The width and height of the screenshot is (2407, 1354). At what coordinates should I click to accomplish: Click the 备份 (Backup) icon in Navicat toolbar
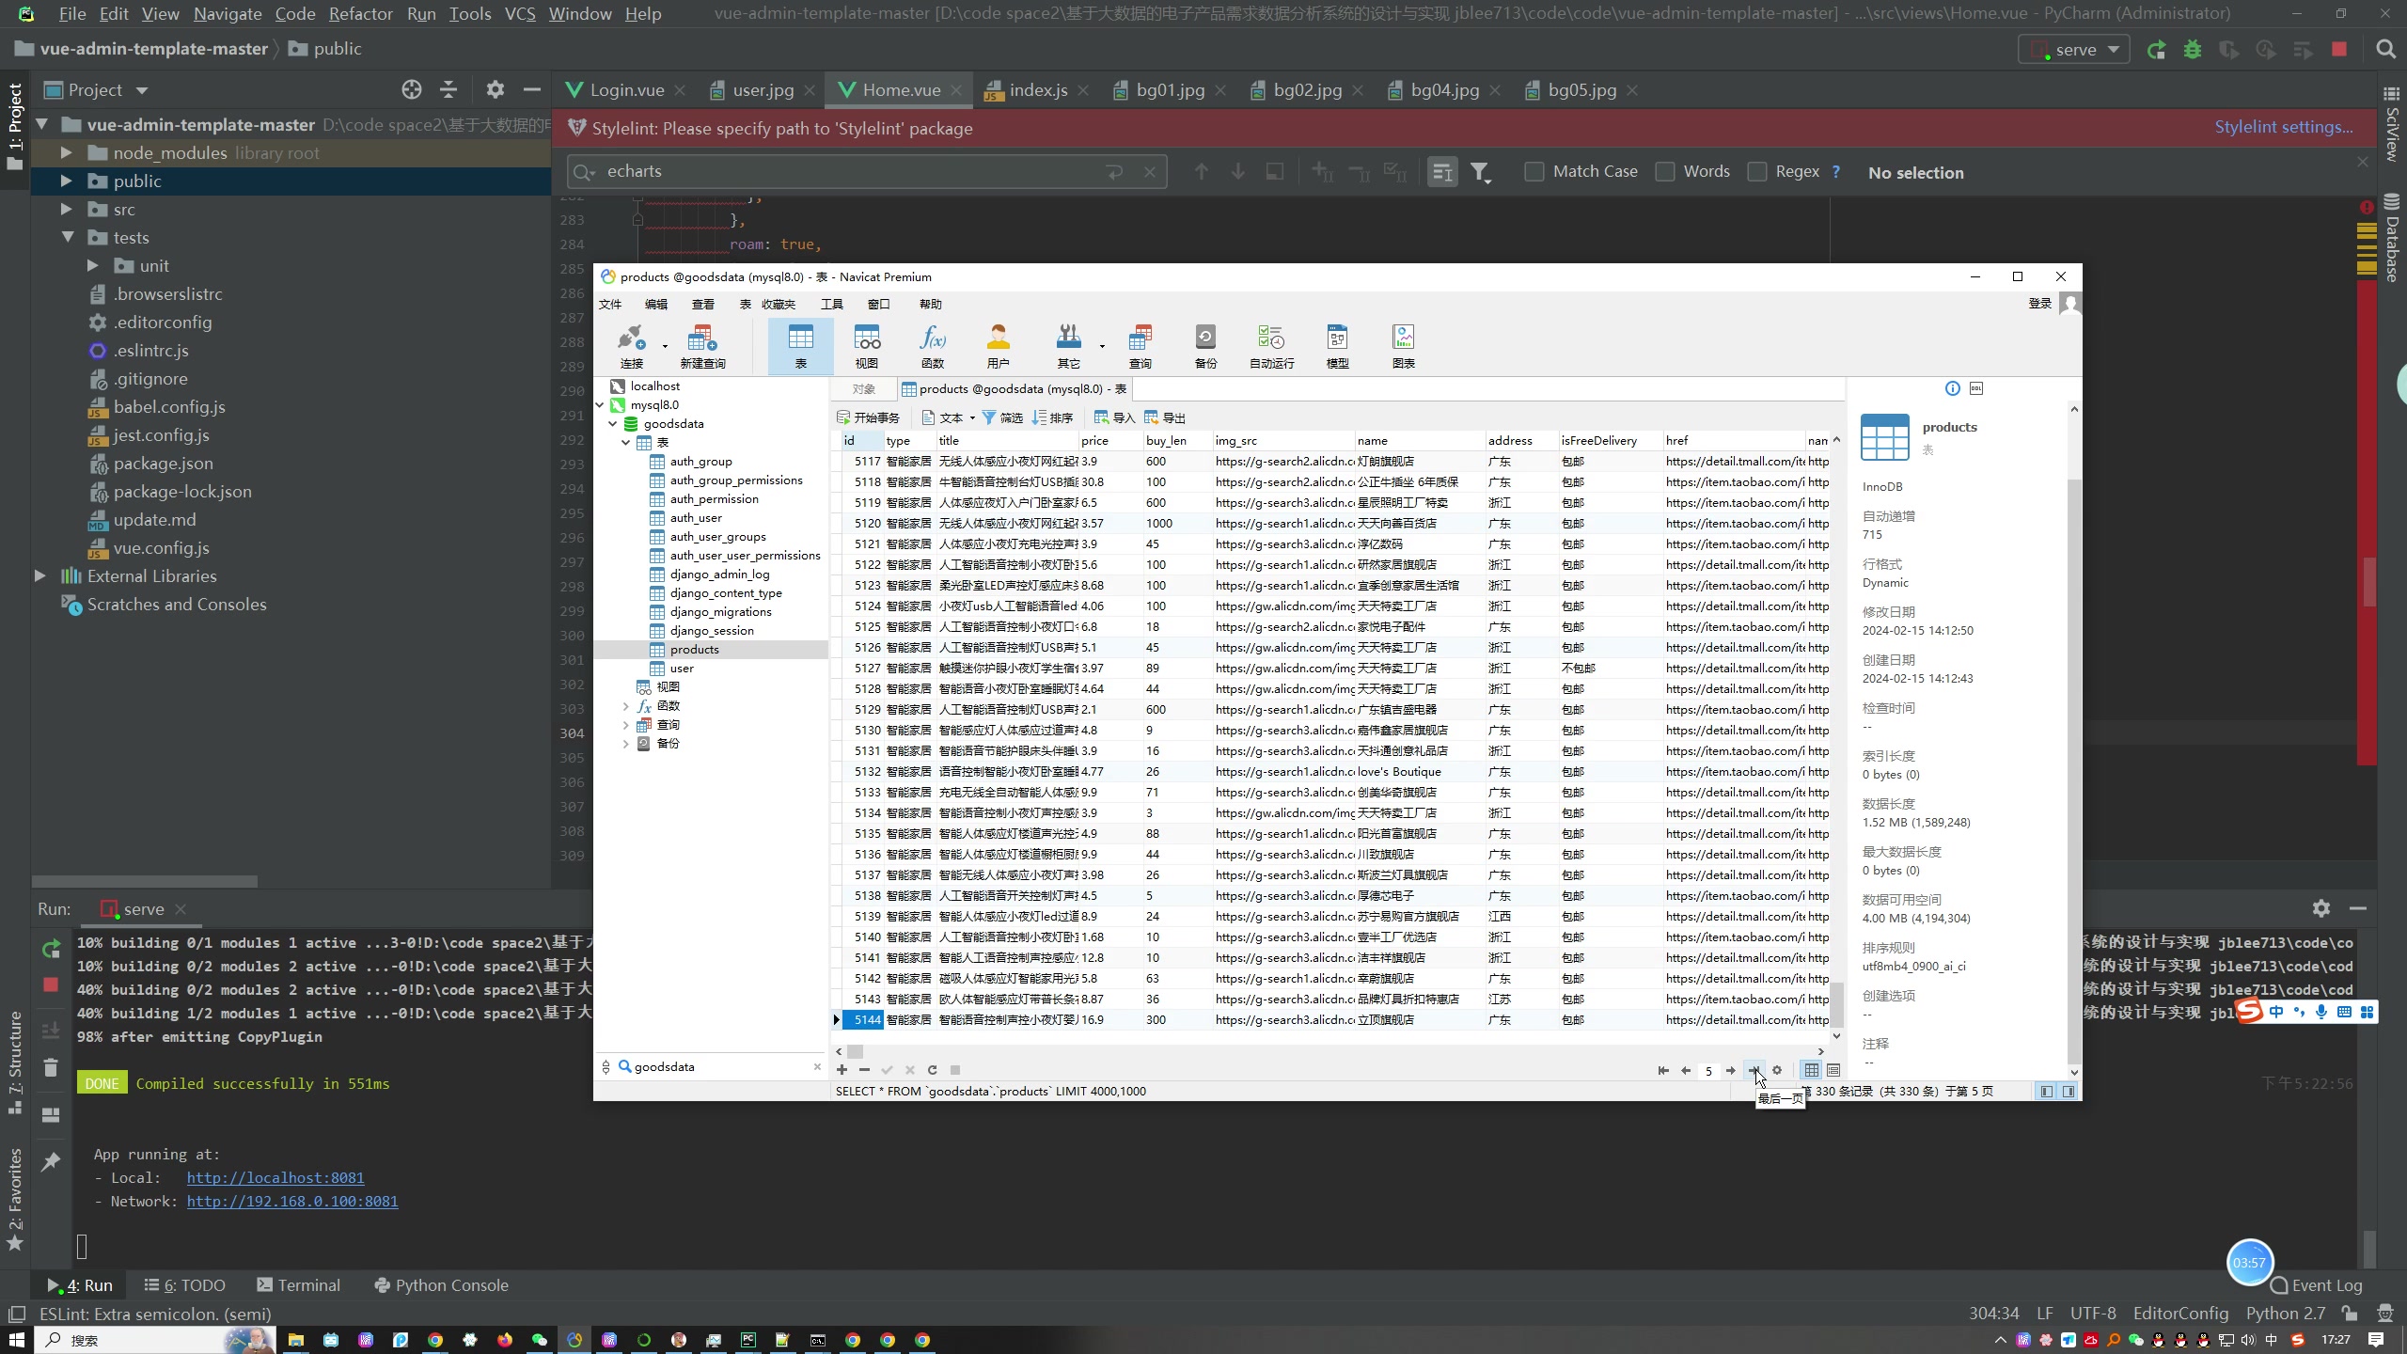pyautogui.click(x=1205, y=345)
